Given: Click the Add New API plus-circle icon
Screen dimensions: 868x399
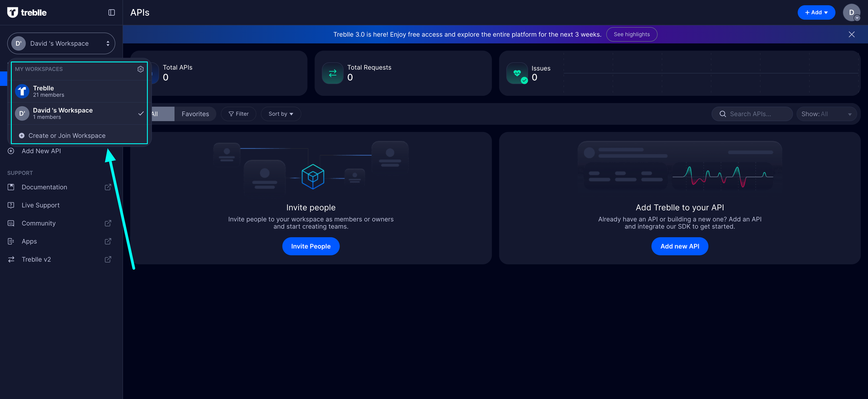Looking at the screenshot, I should pyautogui.click(x=11, y=151).
